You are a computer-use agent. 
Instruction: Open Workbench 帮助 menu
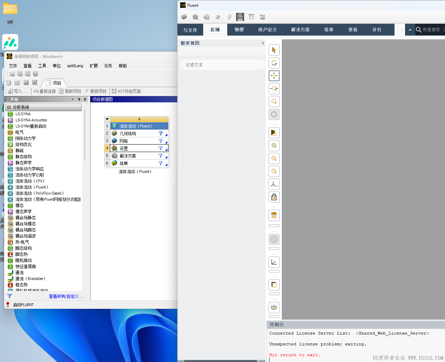(x=123, y=66)
